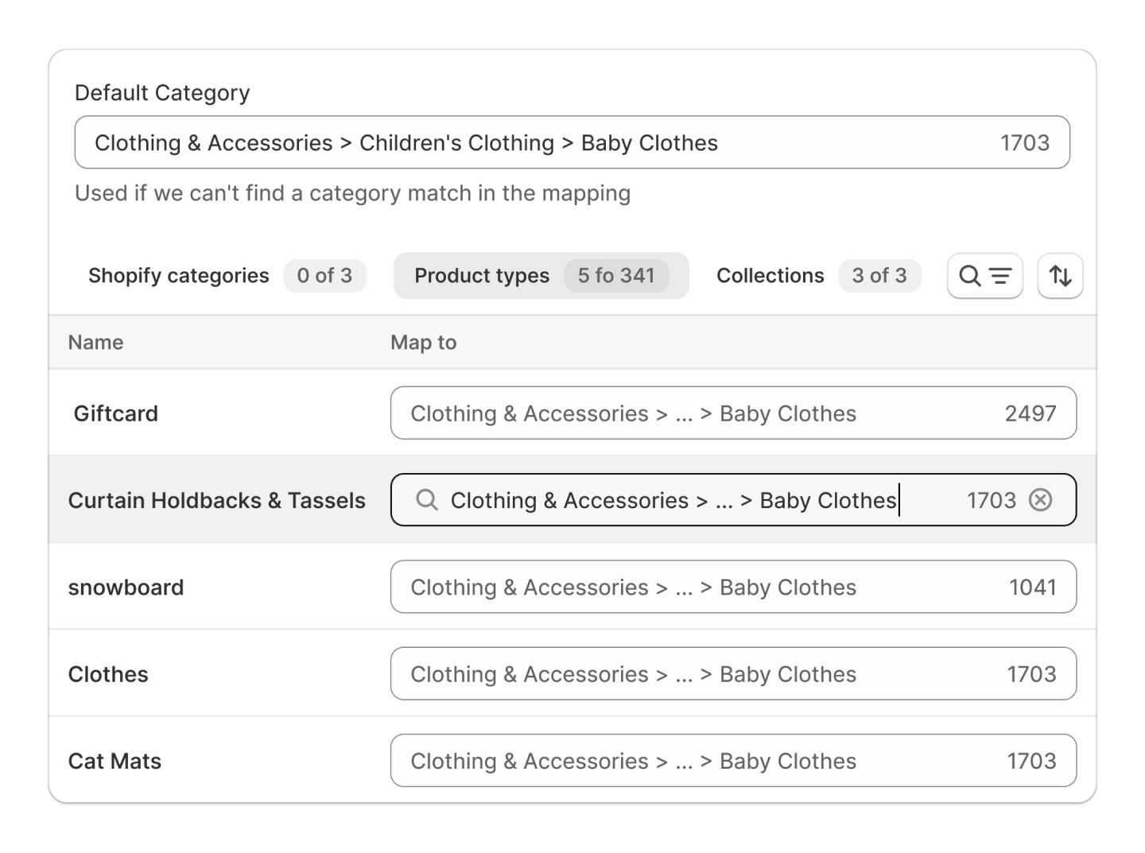Click the Name column header
Screen dimensions: 1145x853
[95, 343]
